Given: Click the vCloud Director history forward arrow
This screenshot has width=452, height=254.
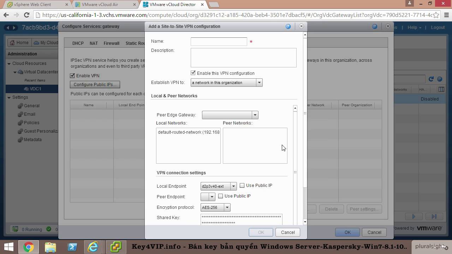Looking at the screenshot, I should click(15, 28).
